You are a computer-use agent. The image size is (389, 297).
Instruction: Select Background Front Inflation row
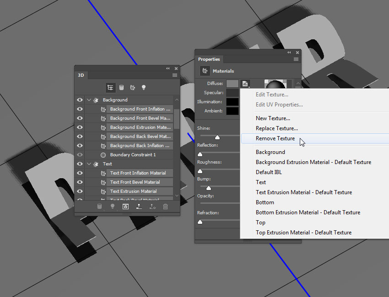tap(140, 109)
